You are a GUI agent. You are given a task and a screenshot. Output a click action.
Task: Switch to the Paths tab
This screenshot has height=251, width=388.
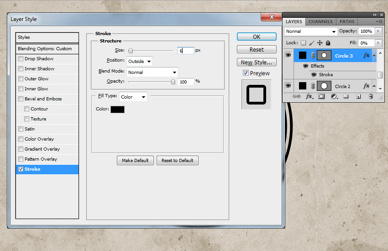click(347, 21)
